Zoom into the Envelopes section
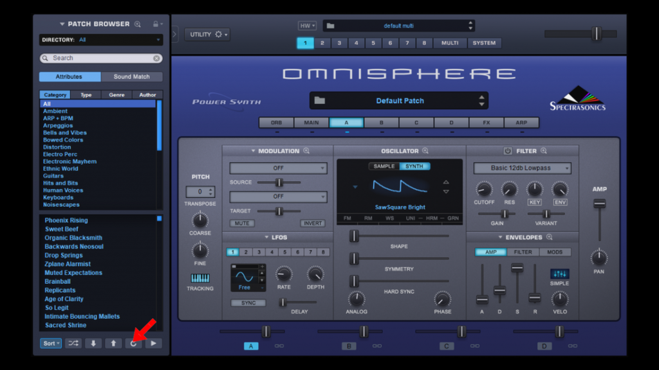The height and width of the screenshot is (370, 659). point(550,238)
